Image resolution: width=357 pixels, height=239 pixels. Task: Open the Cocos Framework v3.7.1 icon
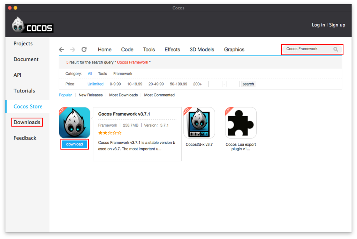tap(75, 122)
